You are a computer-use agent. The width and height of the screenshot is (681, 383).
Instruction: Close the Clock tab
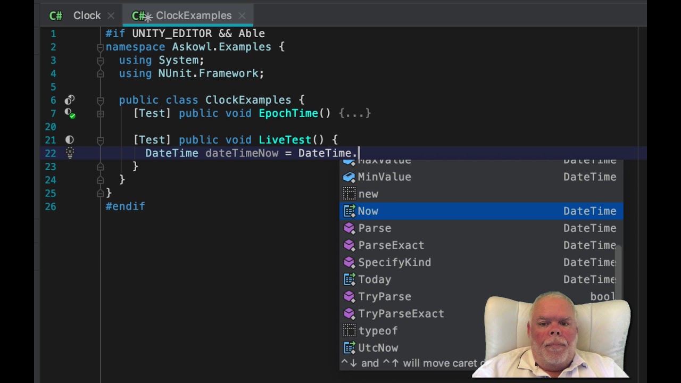[111, 16]
